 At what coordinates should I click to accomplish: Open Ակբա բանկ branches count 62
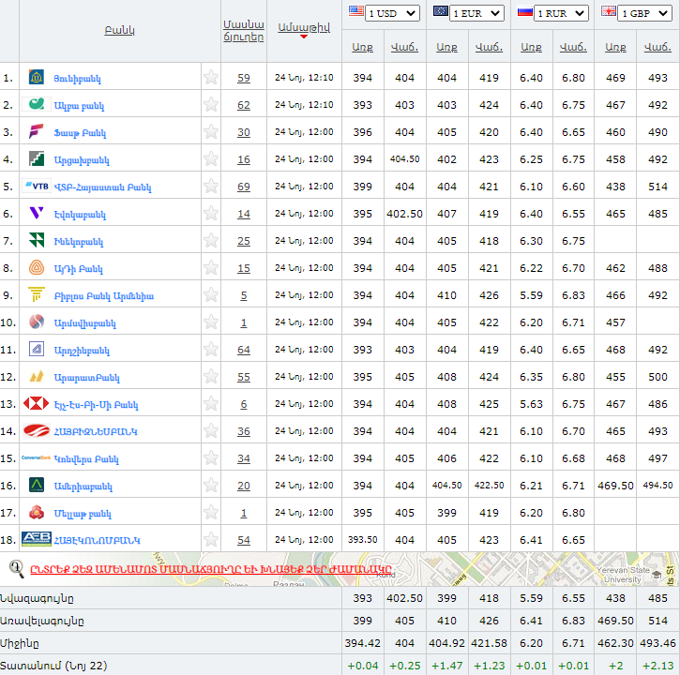tap(244, 105)
